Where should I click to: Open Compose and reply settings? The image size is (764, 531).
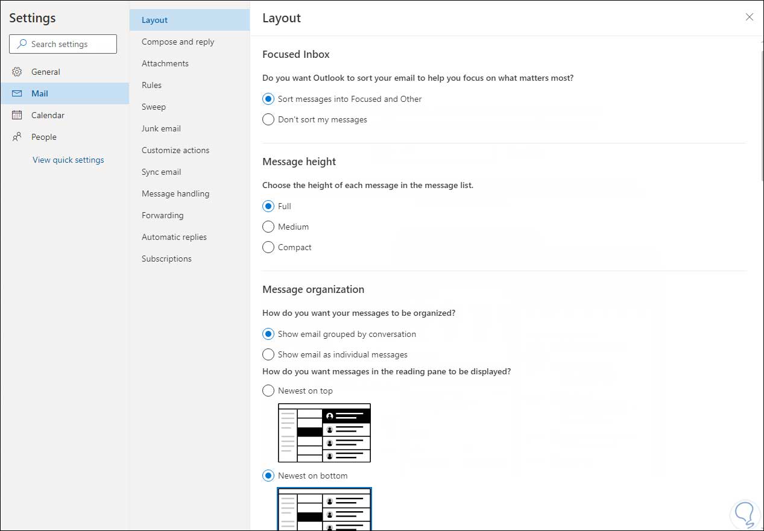pyautogui.click(x=189, y=42)
